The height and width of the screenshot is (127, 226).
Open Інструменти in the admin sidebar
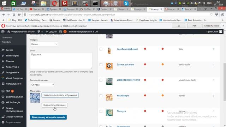click(12, 72)
